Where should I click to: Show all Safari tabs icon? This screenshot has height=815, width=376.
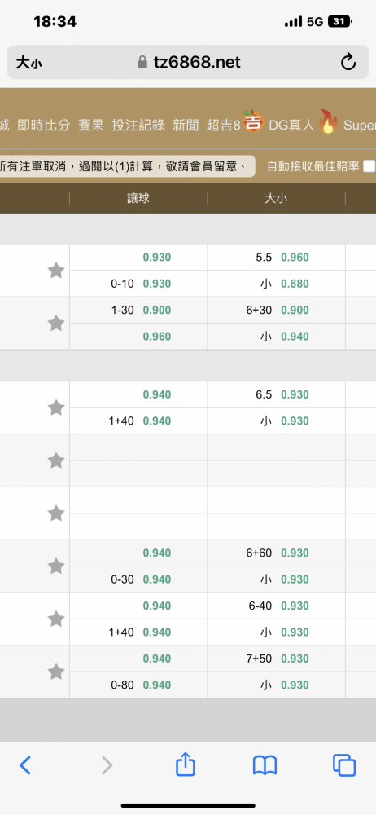tap(343, 765)
